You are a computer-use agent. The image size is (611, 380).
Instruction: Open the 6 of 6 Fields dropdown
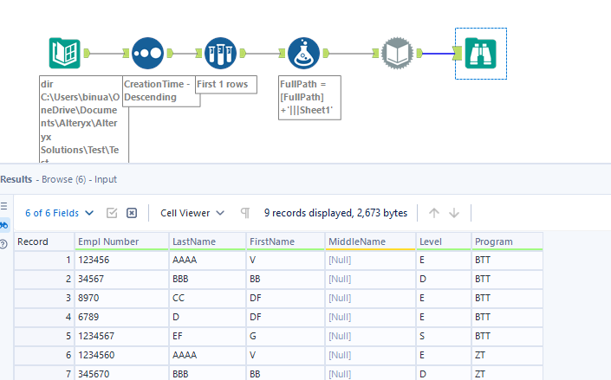pos(59,213)
